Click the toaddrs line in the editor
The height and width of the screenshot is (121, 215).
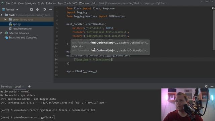(101, 36)
